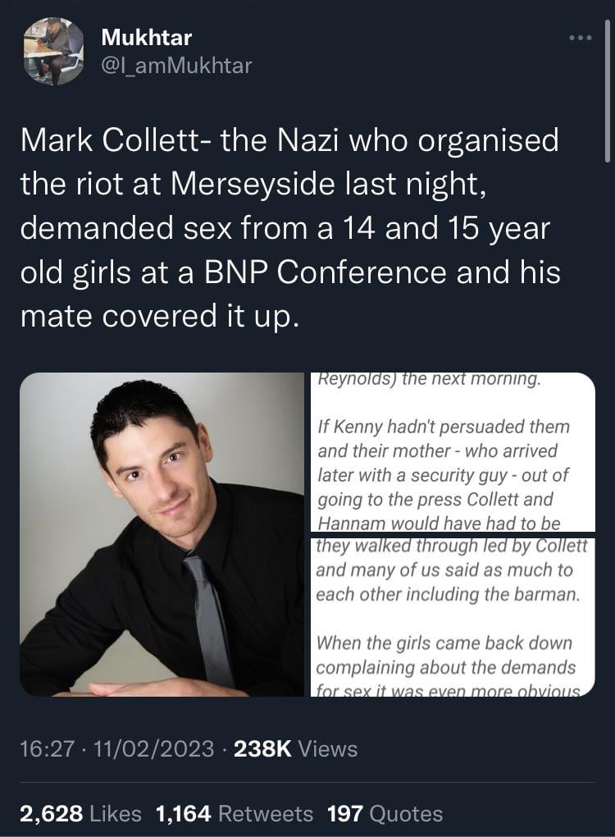Open the three-dot more options menu

581,38
